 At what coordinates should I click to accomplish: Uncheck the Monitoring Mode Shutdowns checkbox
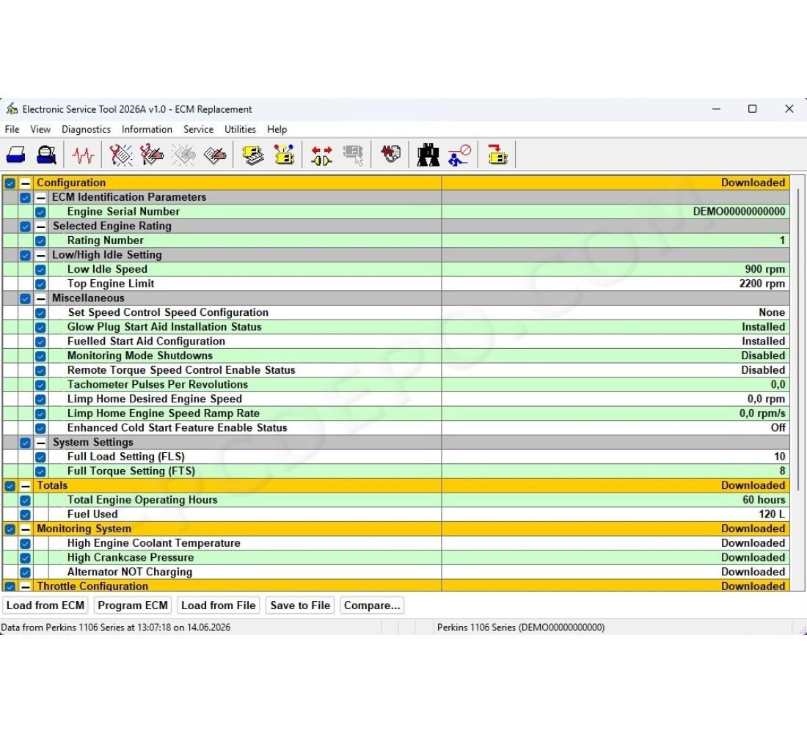tap(40, 356)
